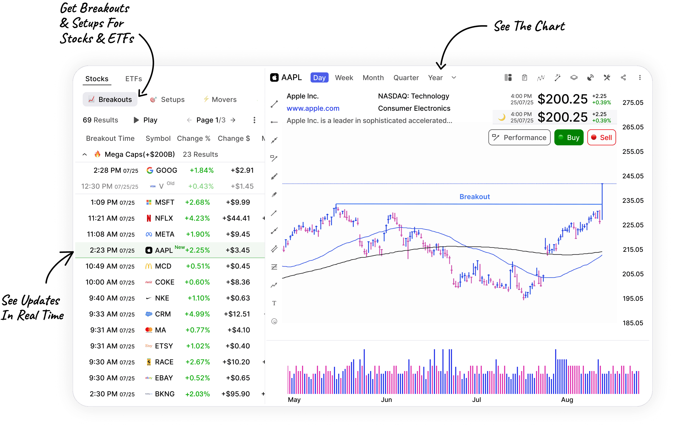Switch to the ETFs tab
Viewport: 674px width, 428px height.
[x=133, y=79]
